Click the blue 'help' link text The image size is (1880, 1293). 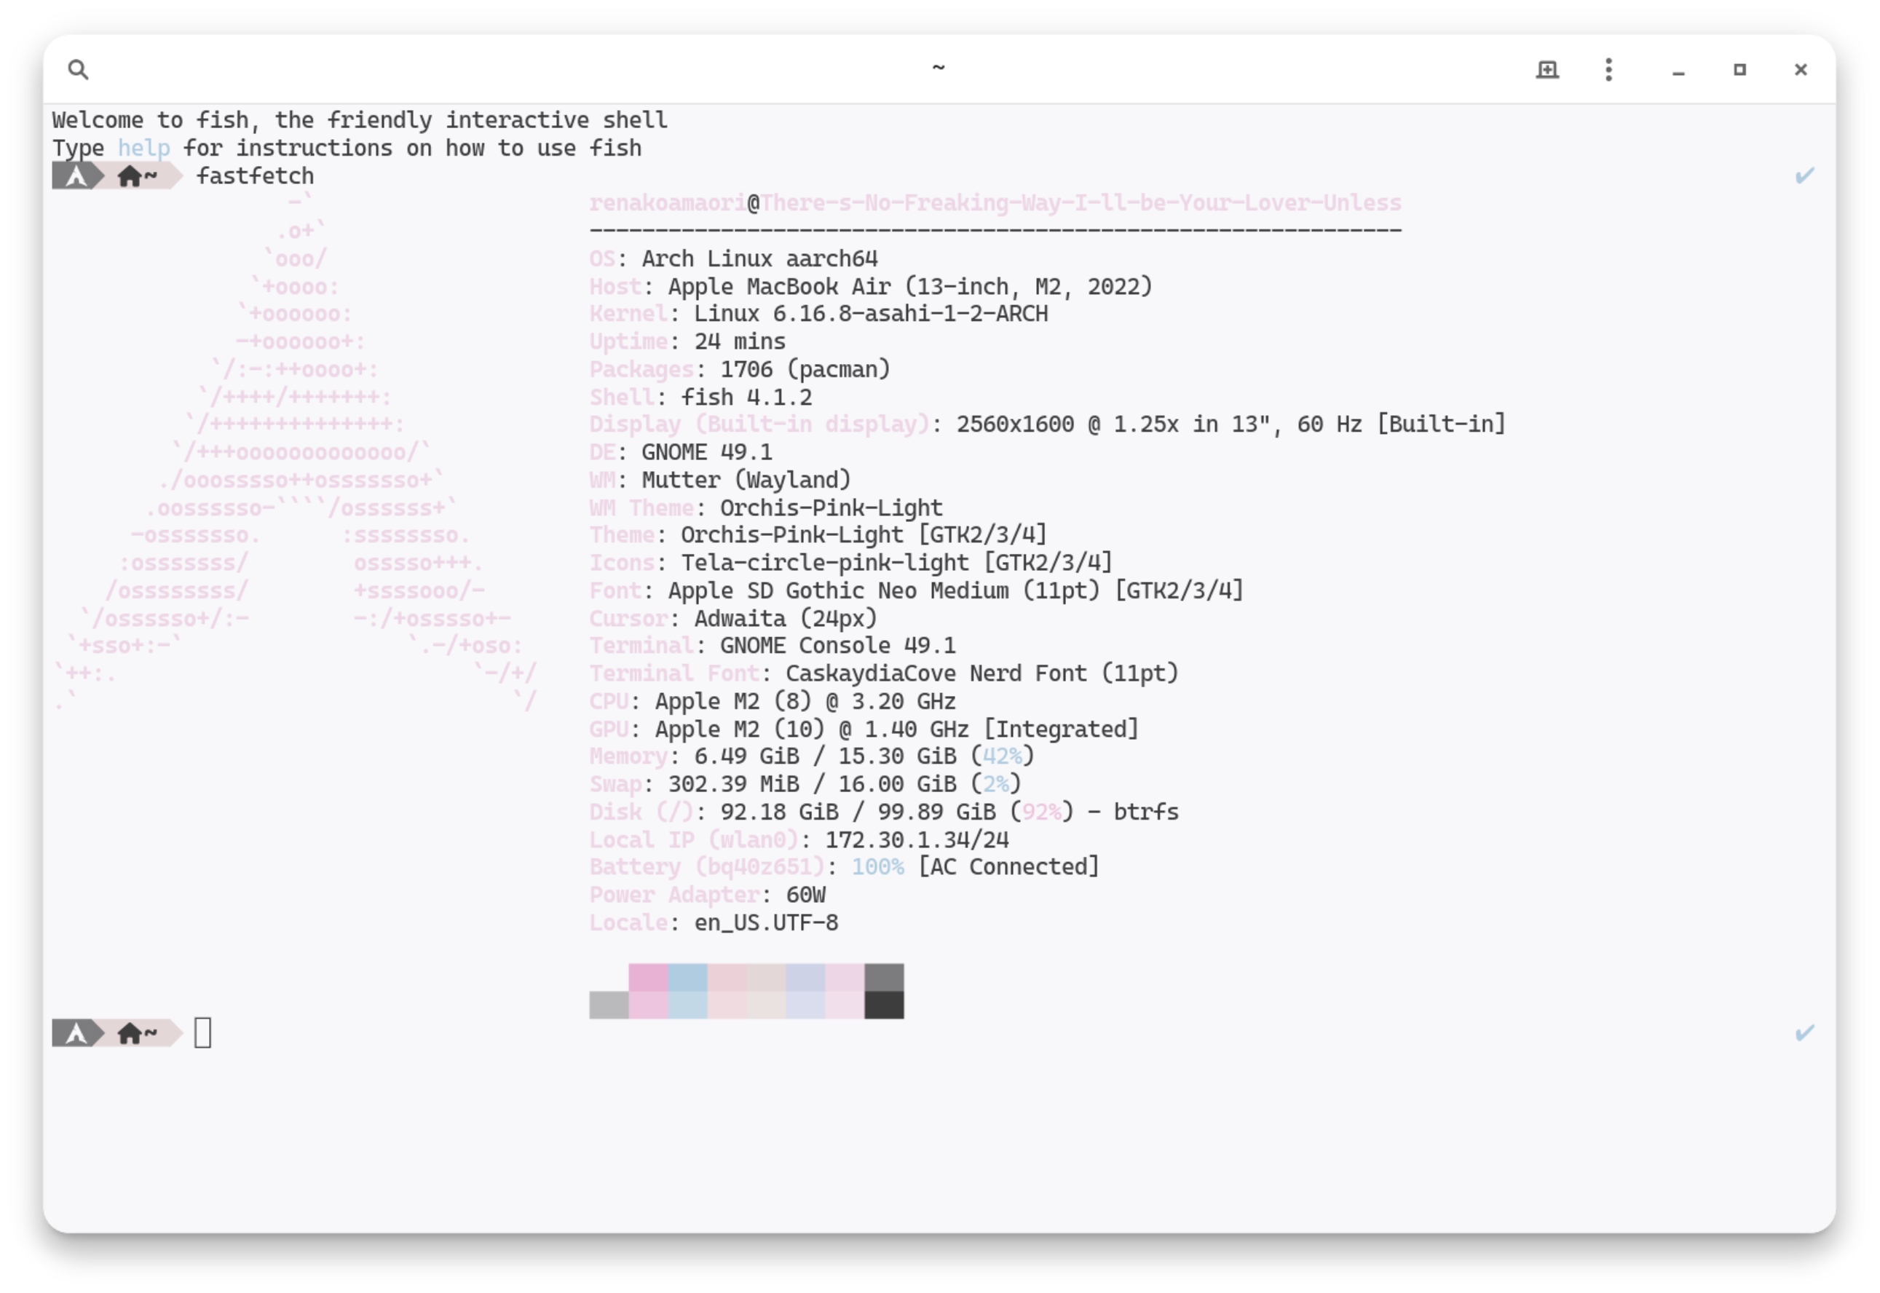(143, 149)
